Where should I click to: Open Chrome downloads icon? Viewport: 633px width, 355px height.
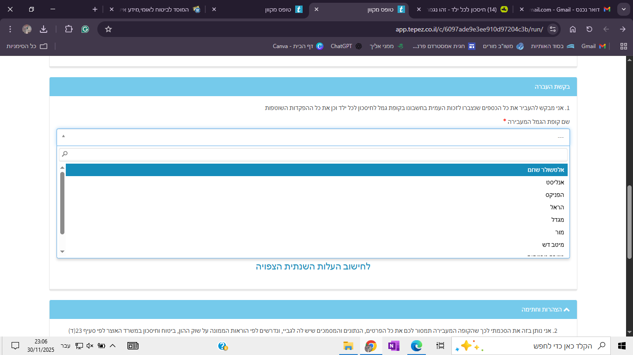pos(44,29)
